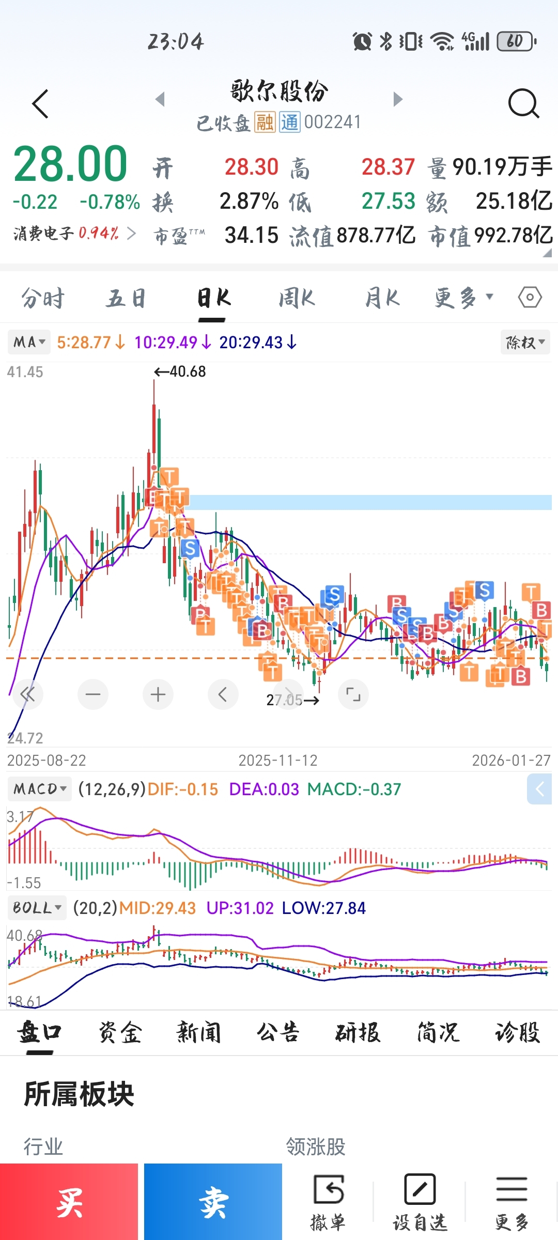Open 盘口 info tab
558x1240 pixels.
coord(39,1033)
